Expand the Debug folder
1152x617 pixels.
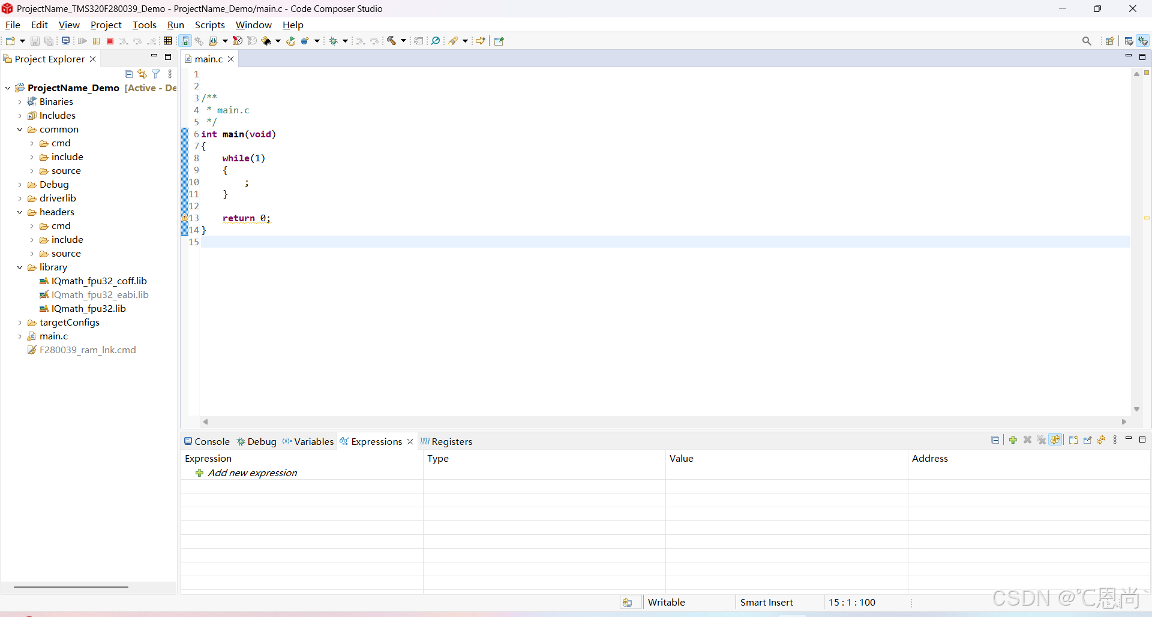20,185
